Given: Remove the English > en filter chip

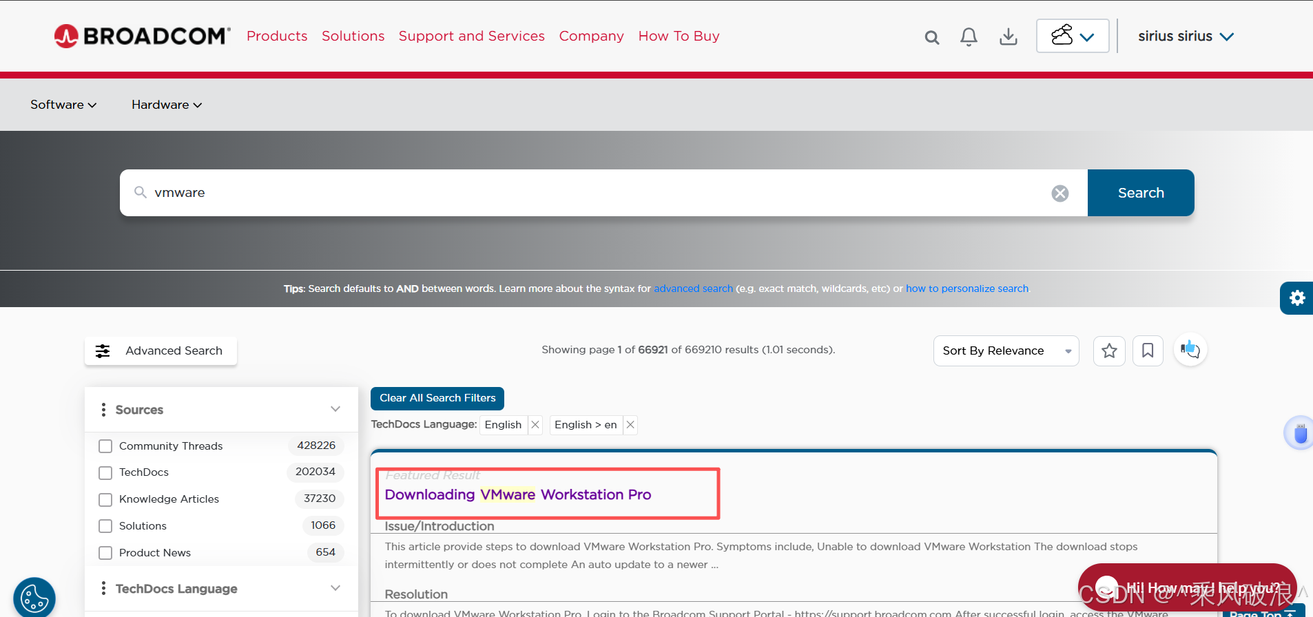Looking at the screenshot, I should 630,425.
